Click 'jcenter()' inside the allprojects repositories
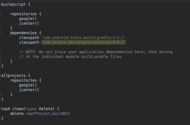Viewport: 190px width, 125px height. pyautogui.click(x=29, y=90)
